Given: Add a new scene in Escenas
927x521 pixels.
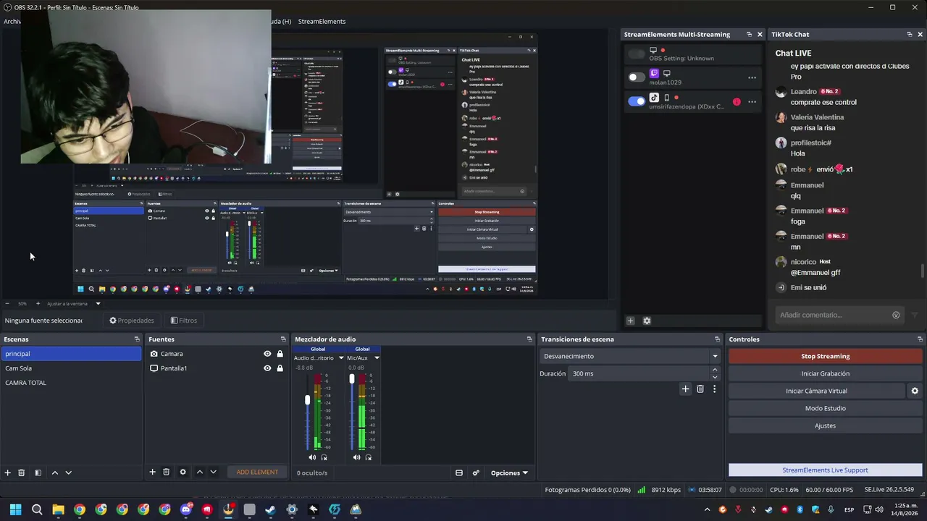Looking at the screenshot, I should tap(8, 473).
